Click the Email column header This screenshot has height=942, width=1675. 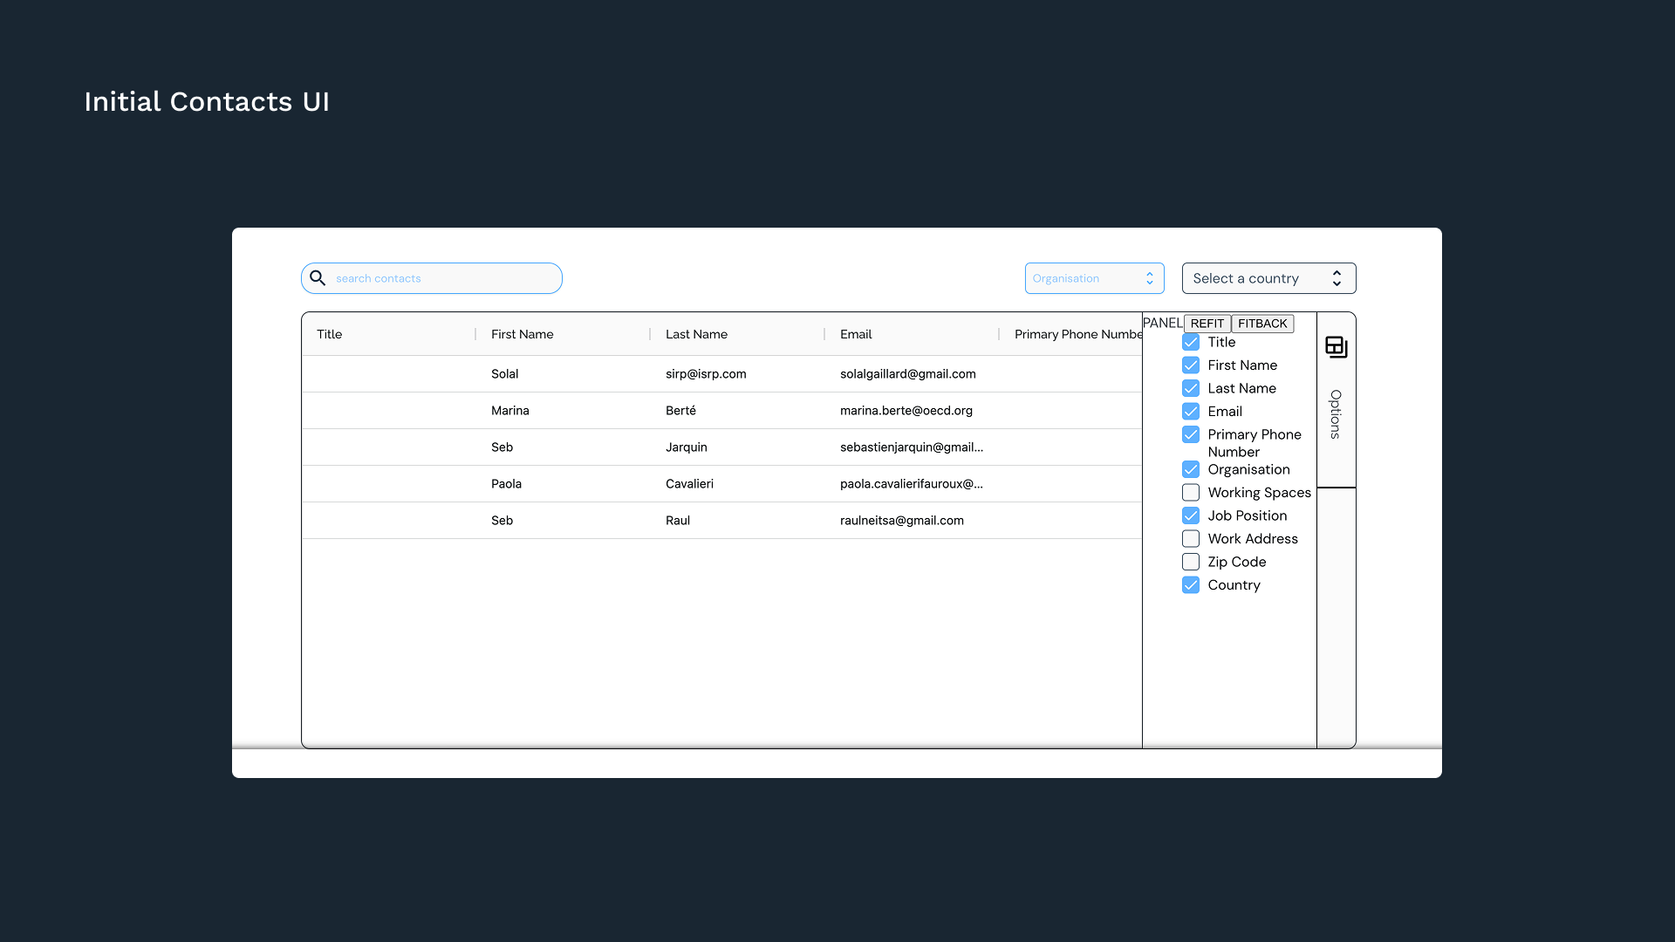tap(855, 334)
